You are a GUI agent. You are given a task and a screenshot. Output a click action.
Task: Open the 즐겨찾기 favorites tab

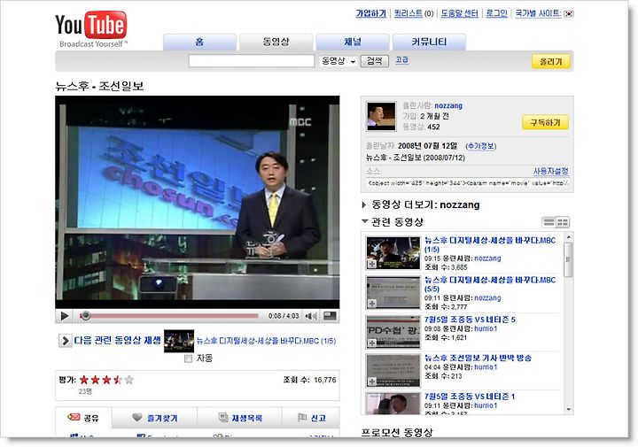(x=154, y=418)
